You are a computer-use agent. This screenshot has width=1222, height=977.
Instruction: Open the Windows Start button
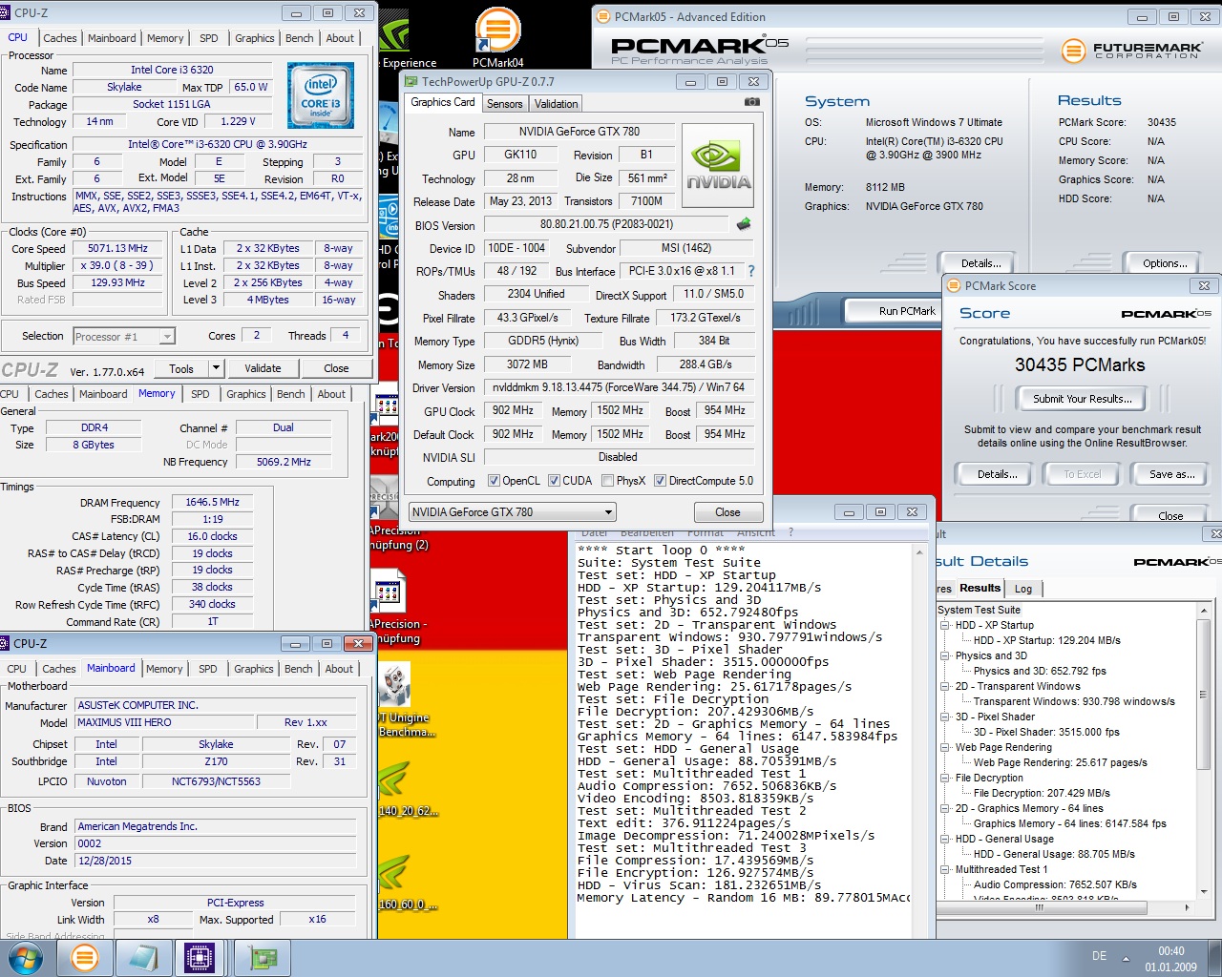click(x=26, y=957)
